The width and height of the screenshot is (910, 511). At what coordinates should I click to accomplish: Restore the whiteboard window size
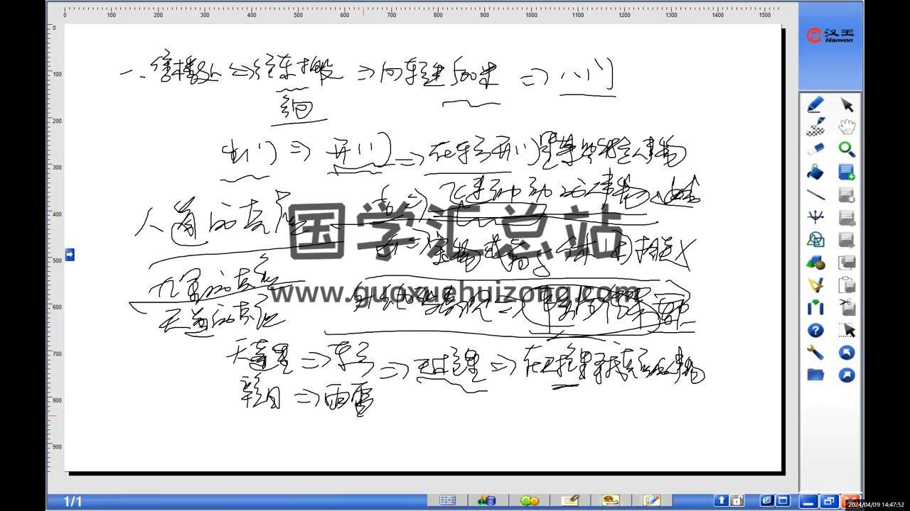pos(829,501)
